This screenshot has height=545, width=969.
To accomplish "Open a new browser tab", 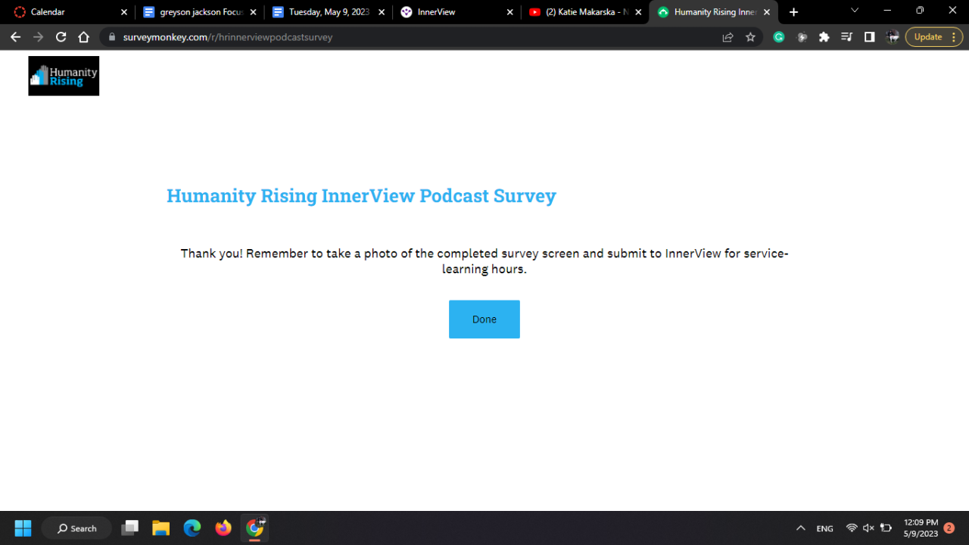I will coord(793,12).
